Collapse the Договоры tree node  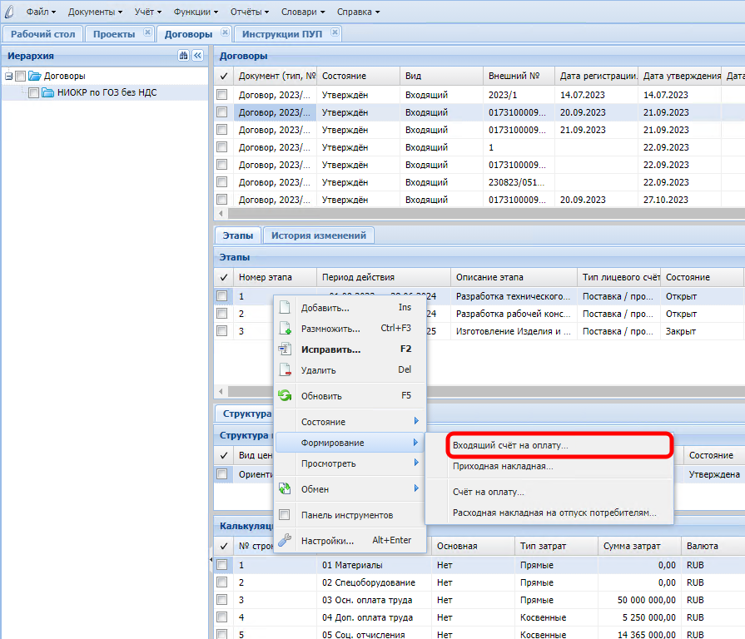[8, 77]
